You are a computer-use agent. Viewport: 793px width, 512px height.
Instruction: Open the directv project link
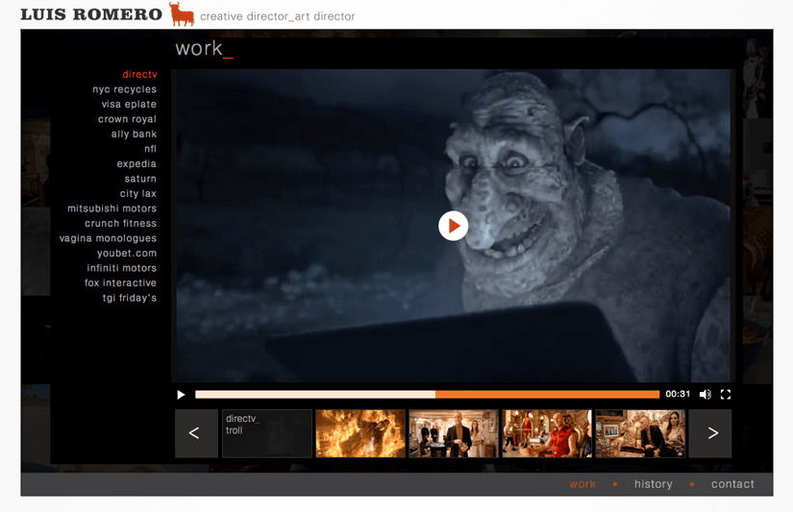click(x=139, y=75)
